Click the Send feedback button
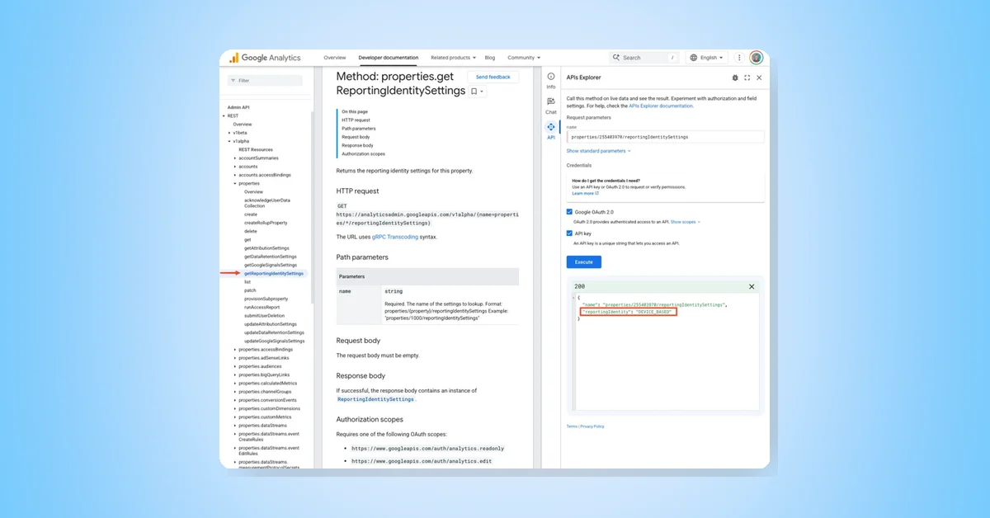The image size is (990, 518). click(x=493, y=77)
